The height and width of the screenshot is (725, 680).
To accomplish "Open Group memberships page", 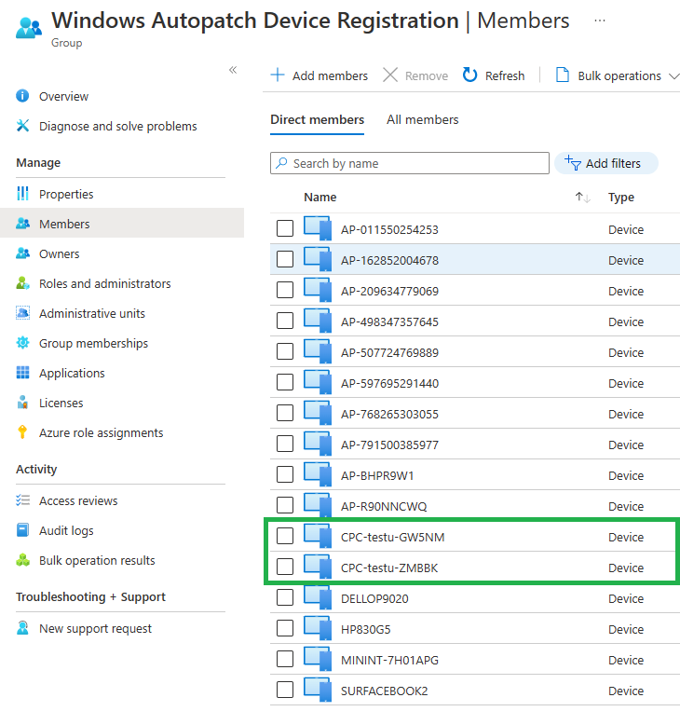I will tap(93, 343).
